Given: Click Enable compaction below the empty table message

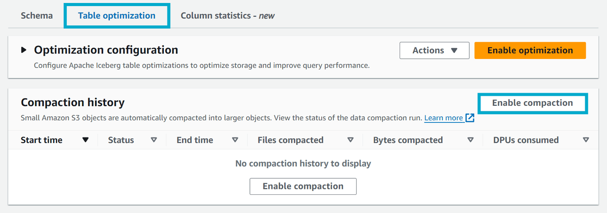Looking at the screenshot, I should (303, 186).
